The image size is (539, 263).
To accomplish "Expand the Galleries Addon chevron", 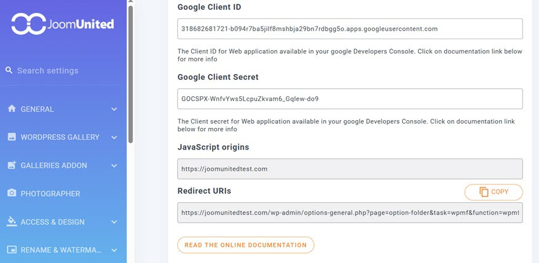I will click(114, 166).
